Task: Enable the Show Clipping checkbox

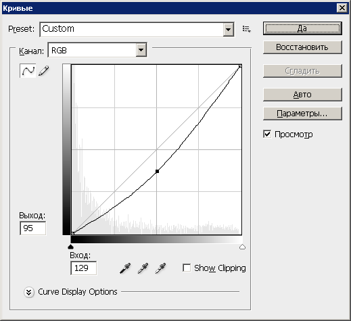Action: [187, 268]
